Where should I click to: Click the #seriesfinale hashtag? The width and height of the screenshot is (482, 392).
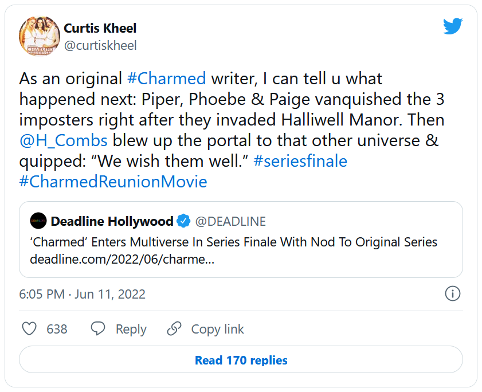(x=300, y=161)
